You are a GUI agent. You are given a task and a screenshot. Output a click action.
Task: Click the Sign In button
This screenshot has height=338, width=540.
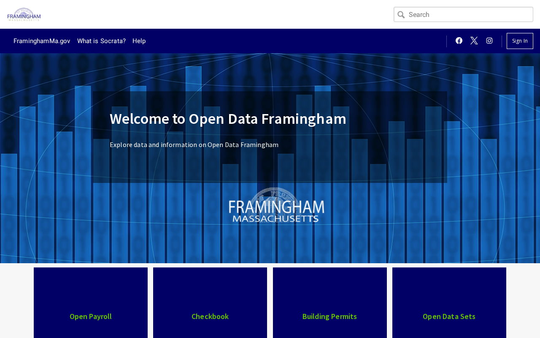click(x=520, y=41)
